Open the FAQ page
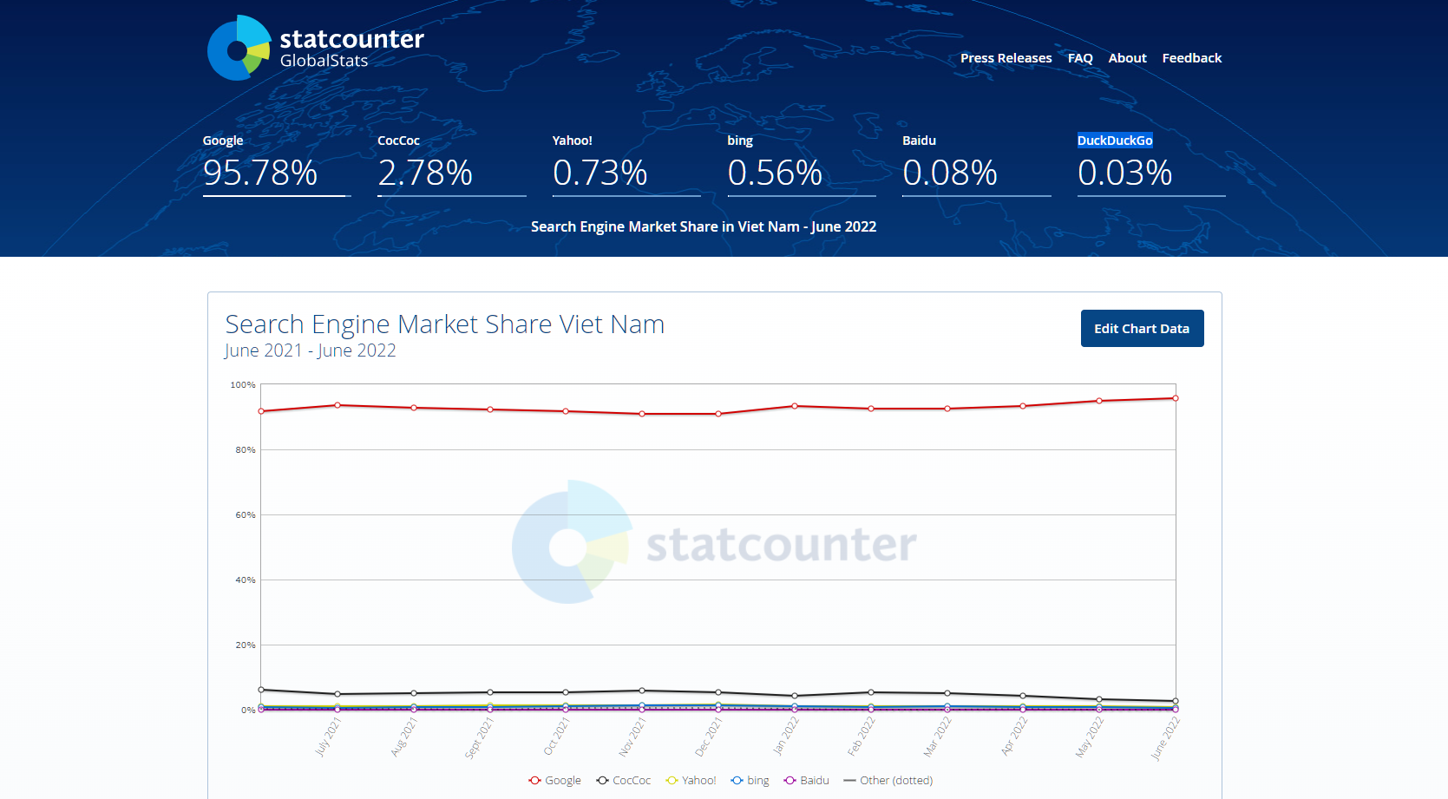The width and height of the screenshot is (1448, 799). [1079, 58]
